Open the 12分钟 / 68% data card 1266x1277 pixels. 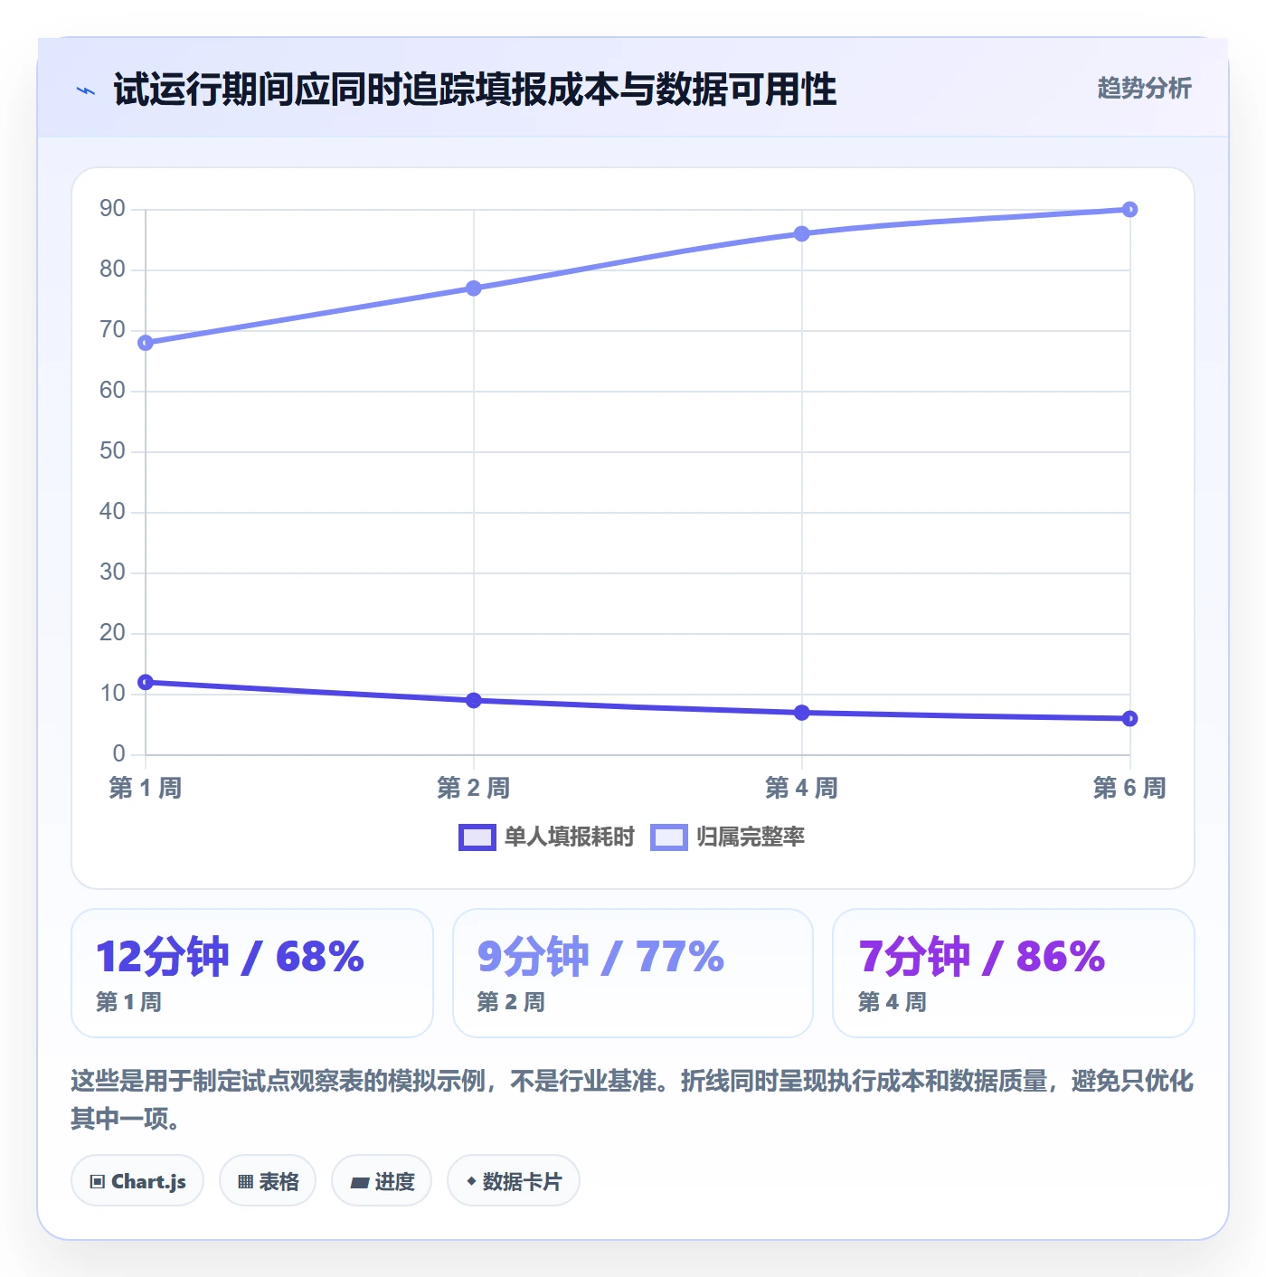pos(252,973)
